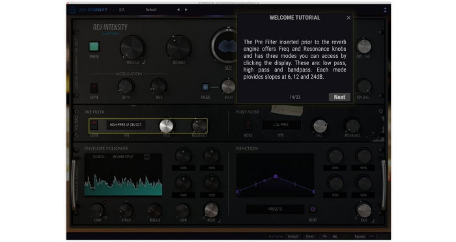Select the rightmost end point of Function curve
This screenshot has height=242, width=456.
coord(313,192)
